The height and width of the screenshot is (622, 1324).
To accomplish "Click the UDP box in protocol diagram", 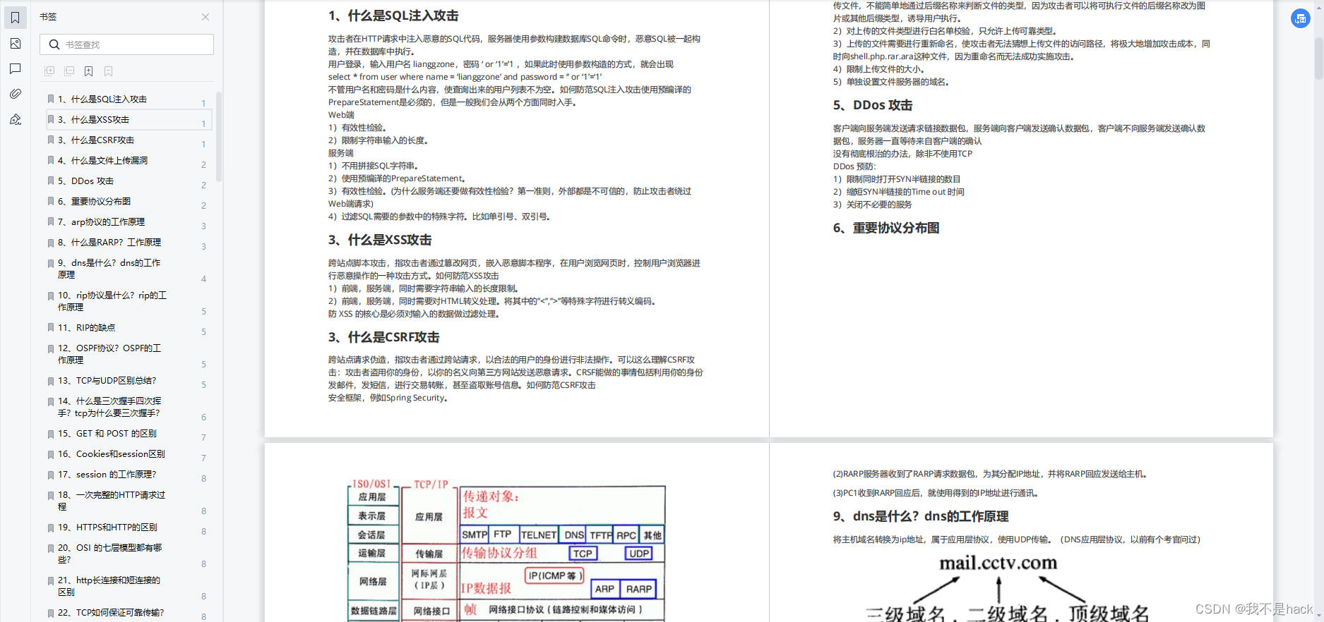I will pos(639,554).
